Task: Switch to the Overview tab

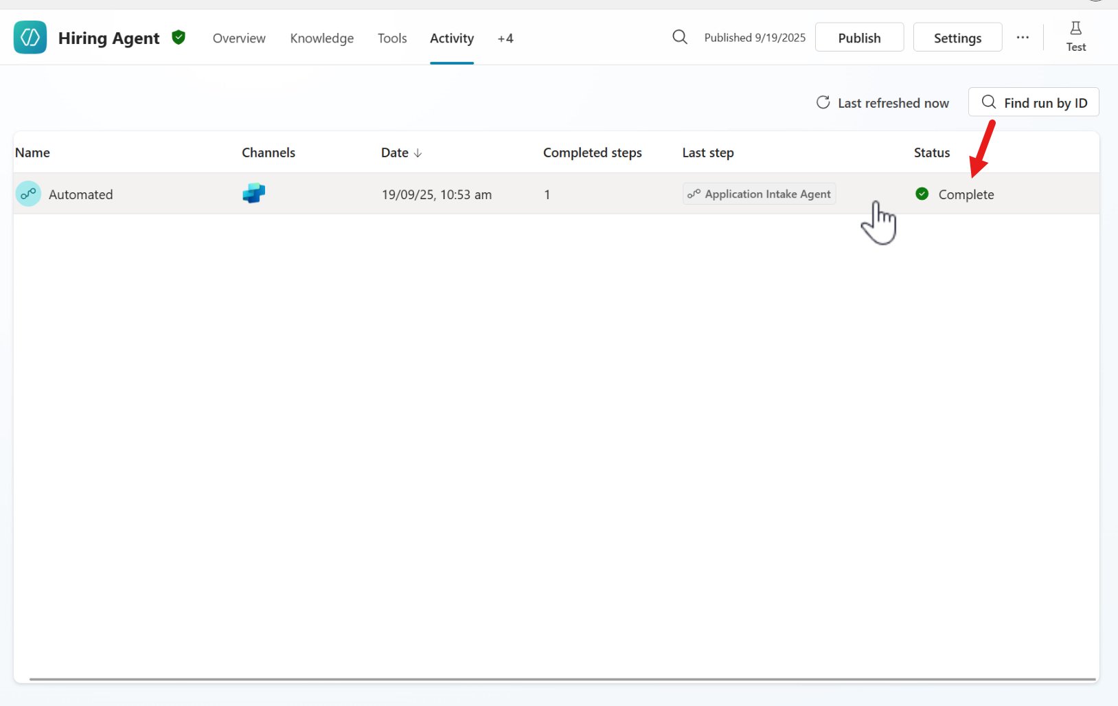Action: point(239,38)
